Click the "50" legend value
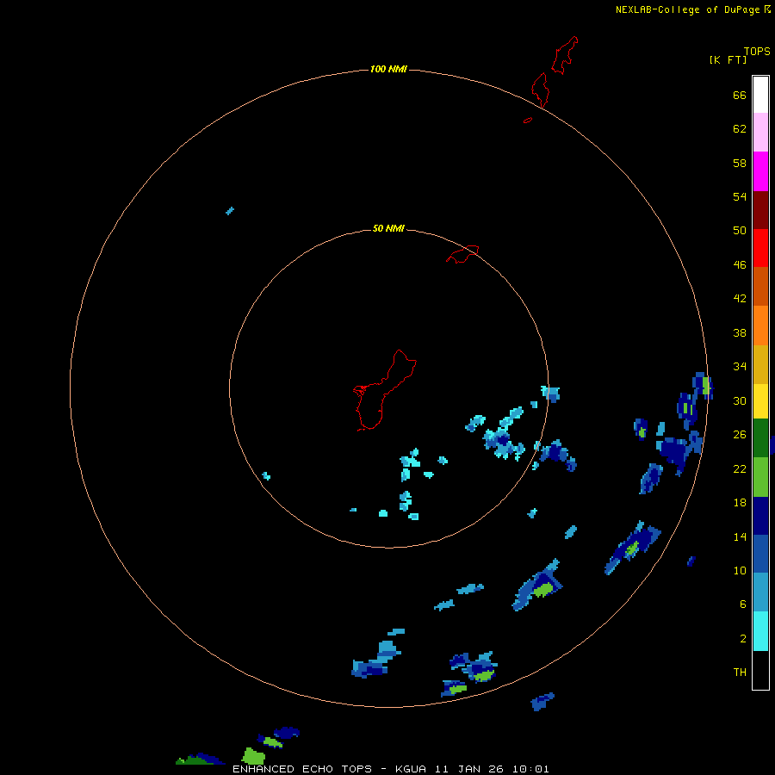 point(740,231)
